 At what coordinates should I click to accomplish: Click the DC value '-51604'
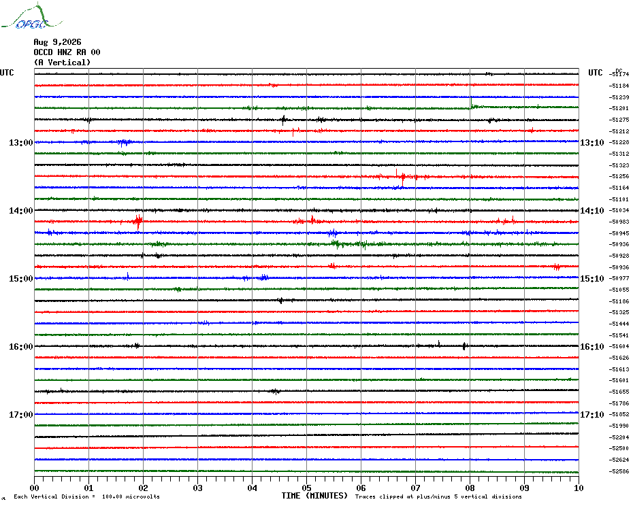[619, 346]
